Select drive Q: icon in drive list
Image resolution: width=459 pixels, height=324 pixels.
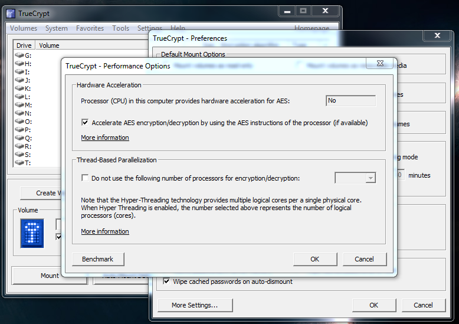[x=19, y=138]
